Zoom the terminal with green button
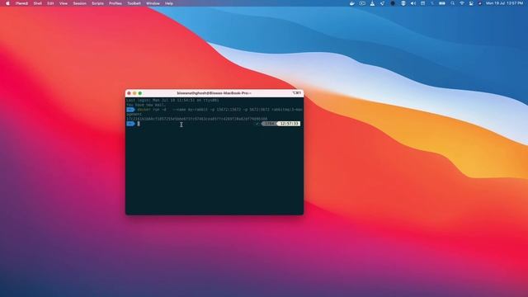528x297 pixels. (x=140, y=93)
